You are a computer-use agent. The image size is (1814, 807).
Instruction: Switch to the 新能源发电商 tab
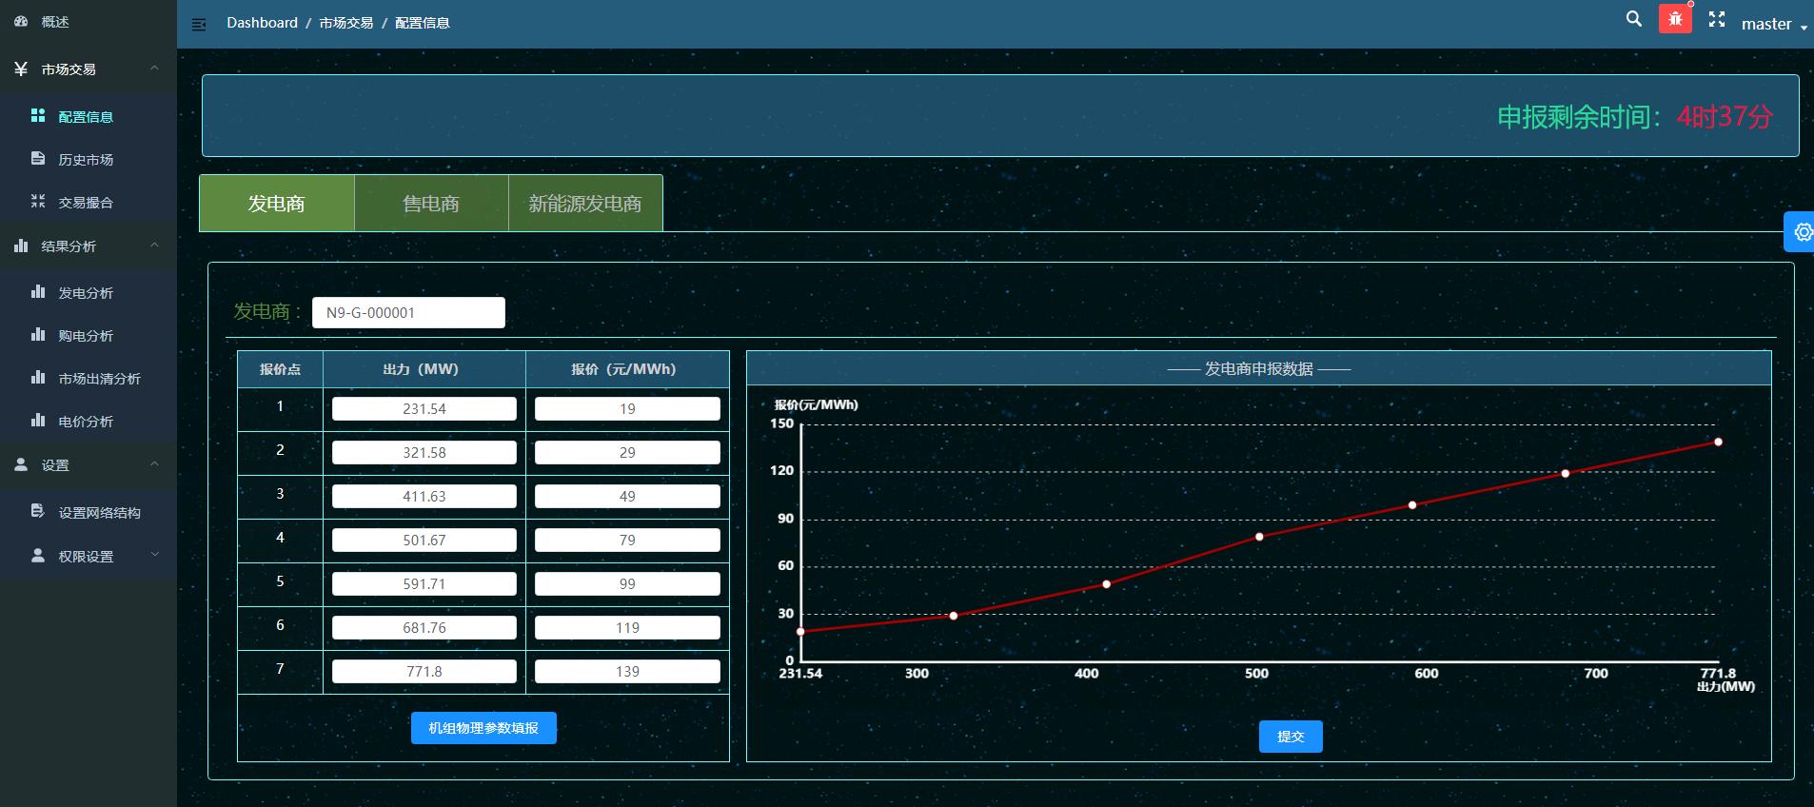coord(585,204)
